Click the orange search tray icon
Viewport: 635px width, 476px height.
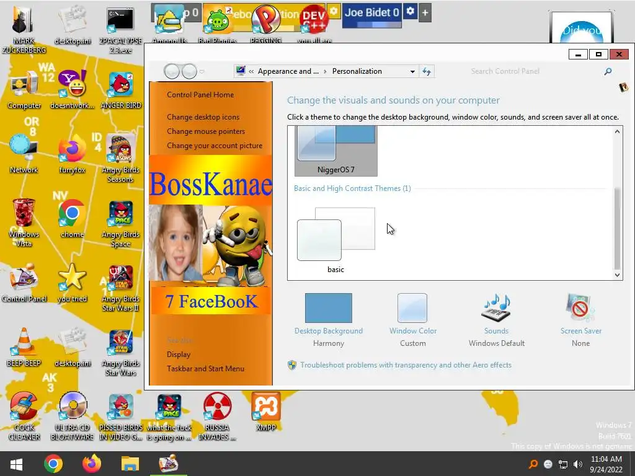tap(533, 464)
